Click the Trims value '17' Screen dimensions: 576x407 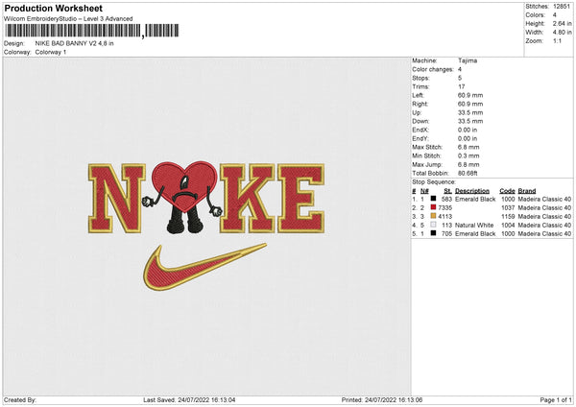click(x=462, y=86)
